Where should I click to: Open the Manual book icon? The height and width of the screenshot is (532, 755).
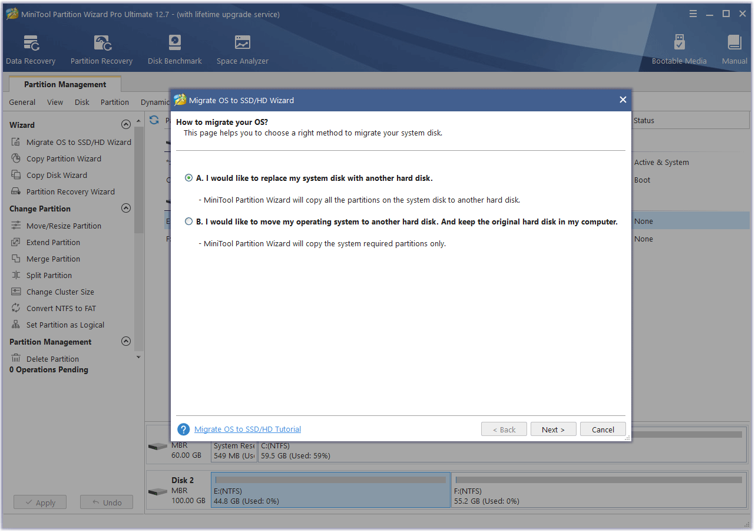[x=734, y=43]
